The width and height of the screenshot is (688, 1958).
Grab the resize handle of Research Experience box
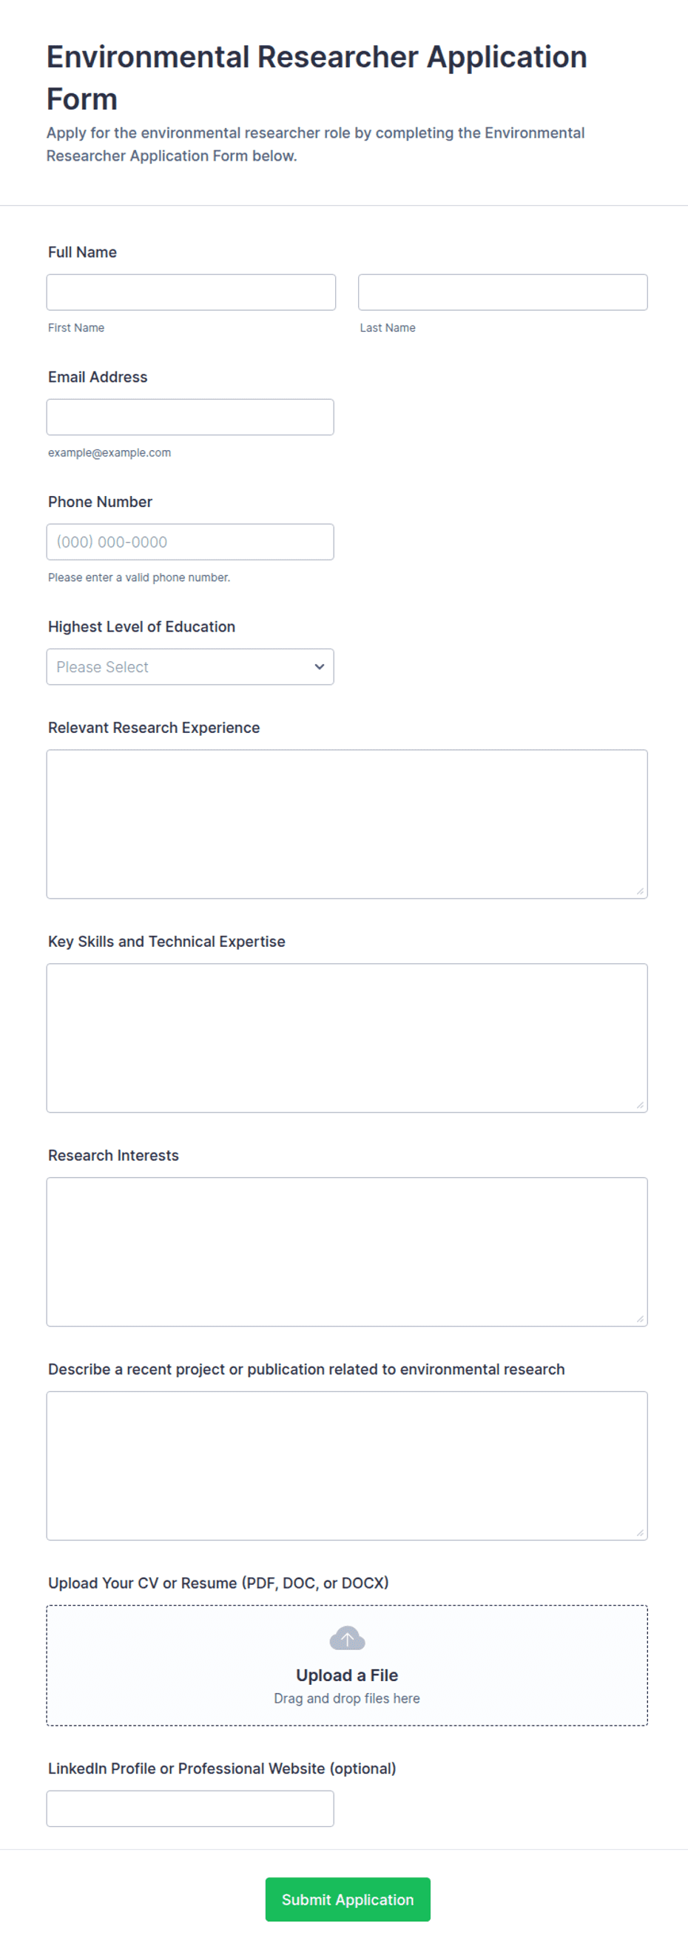[640, 891]
